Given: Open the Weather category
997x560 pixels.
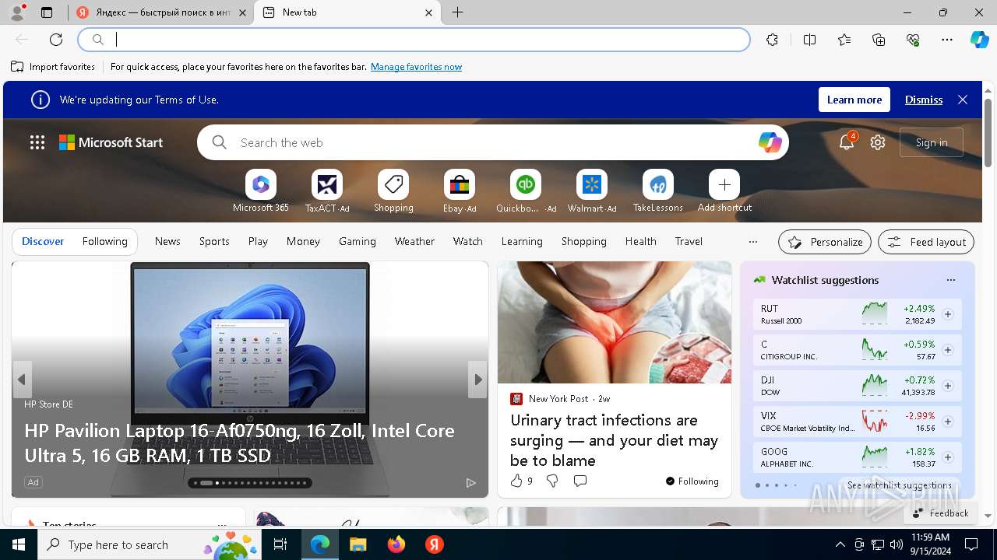Looking at the screenshot, I should (x=414, y=241).
